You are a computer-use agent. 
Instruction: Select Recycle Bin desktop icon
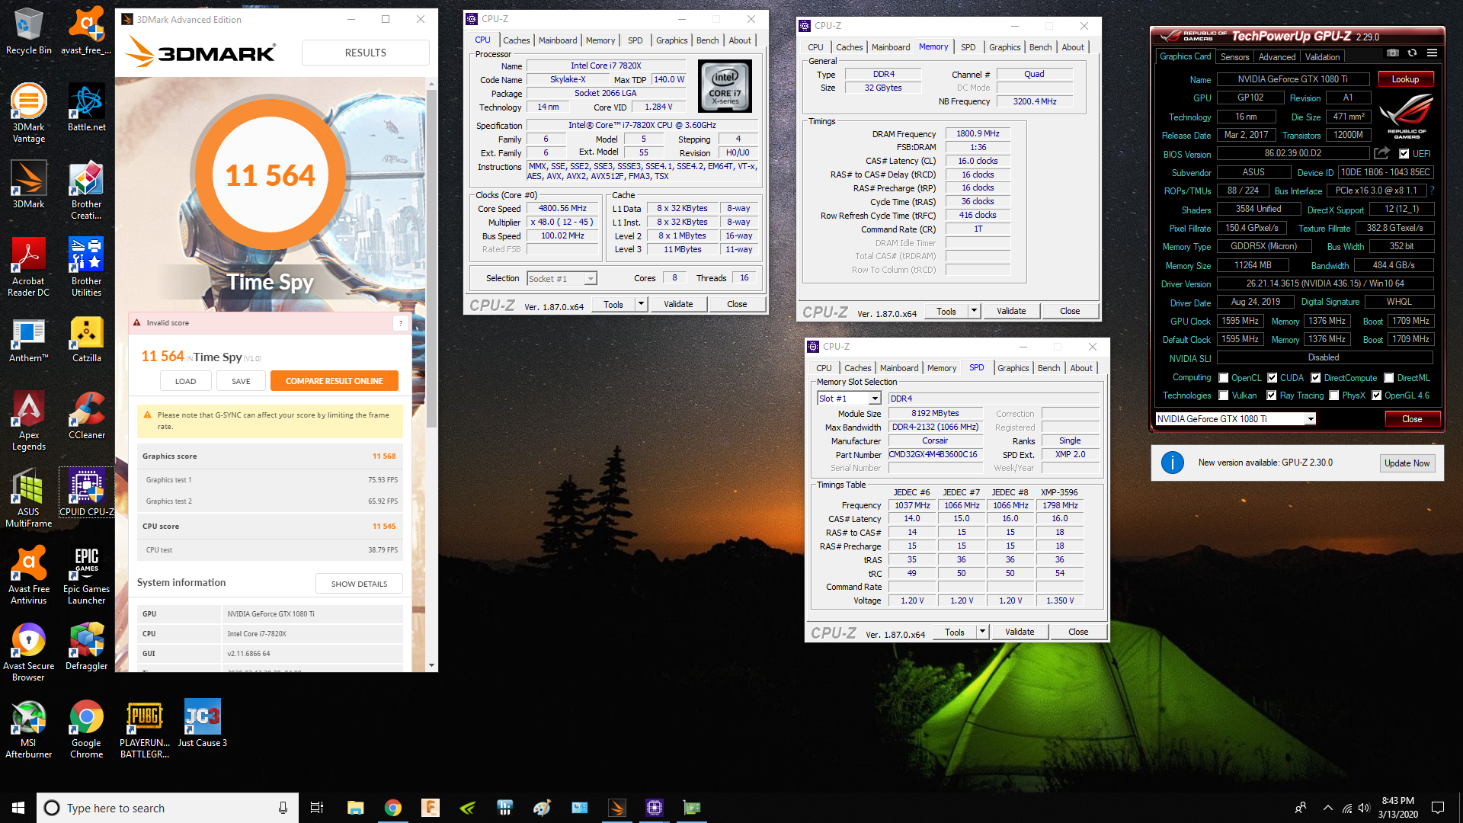29,30
